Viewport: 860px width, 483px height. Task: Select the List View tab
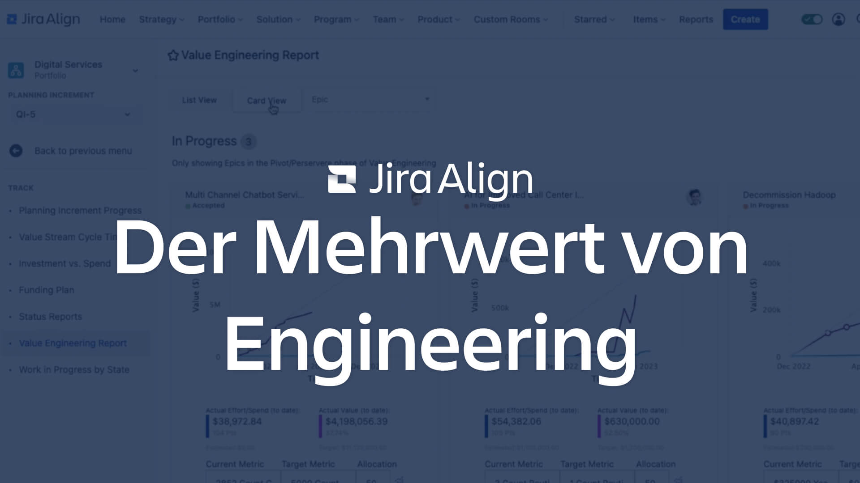[199, 100]
